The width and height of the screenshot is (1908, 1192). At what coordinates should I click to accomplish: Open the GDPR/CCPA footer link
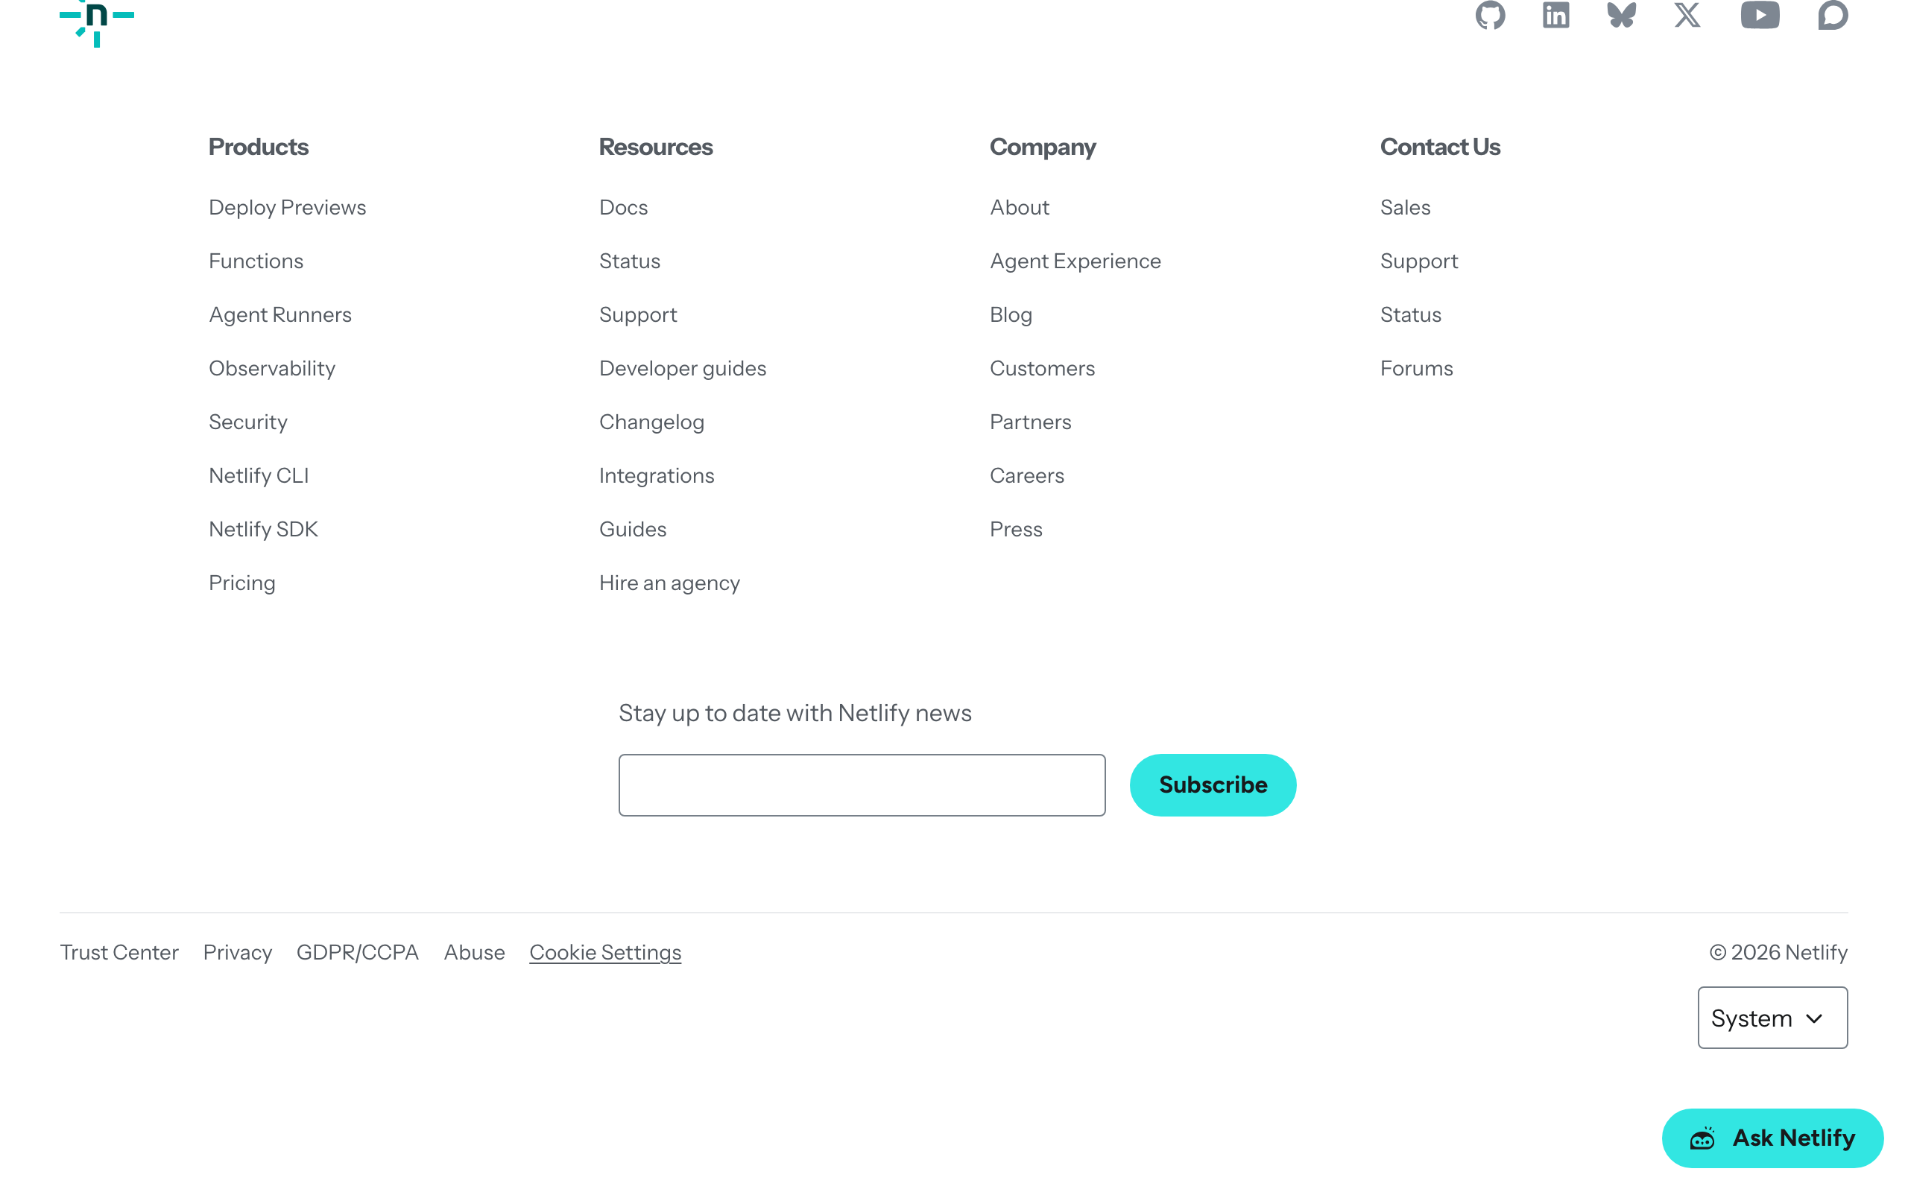point(357,952)
